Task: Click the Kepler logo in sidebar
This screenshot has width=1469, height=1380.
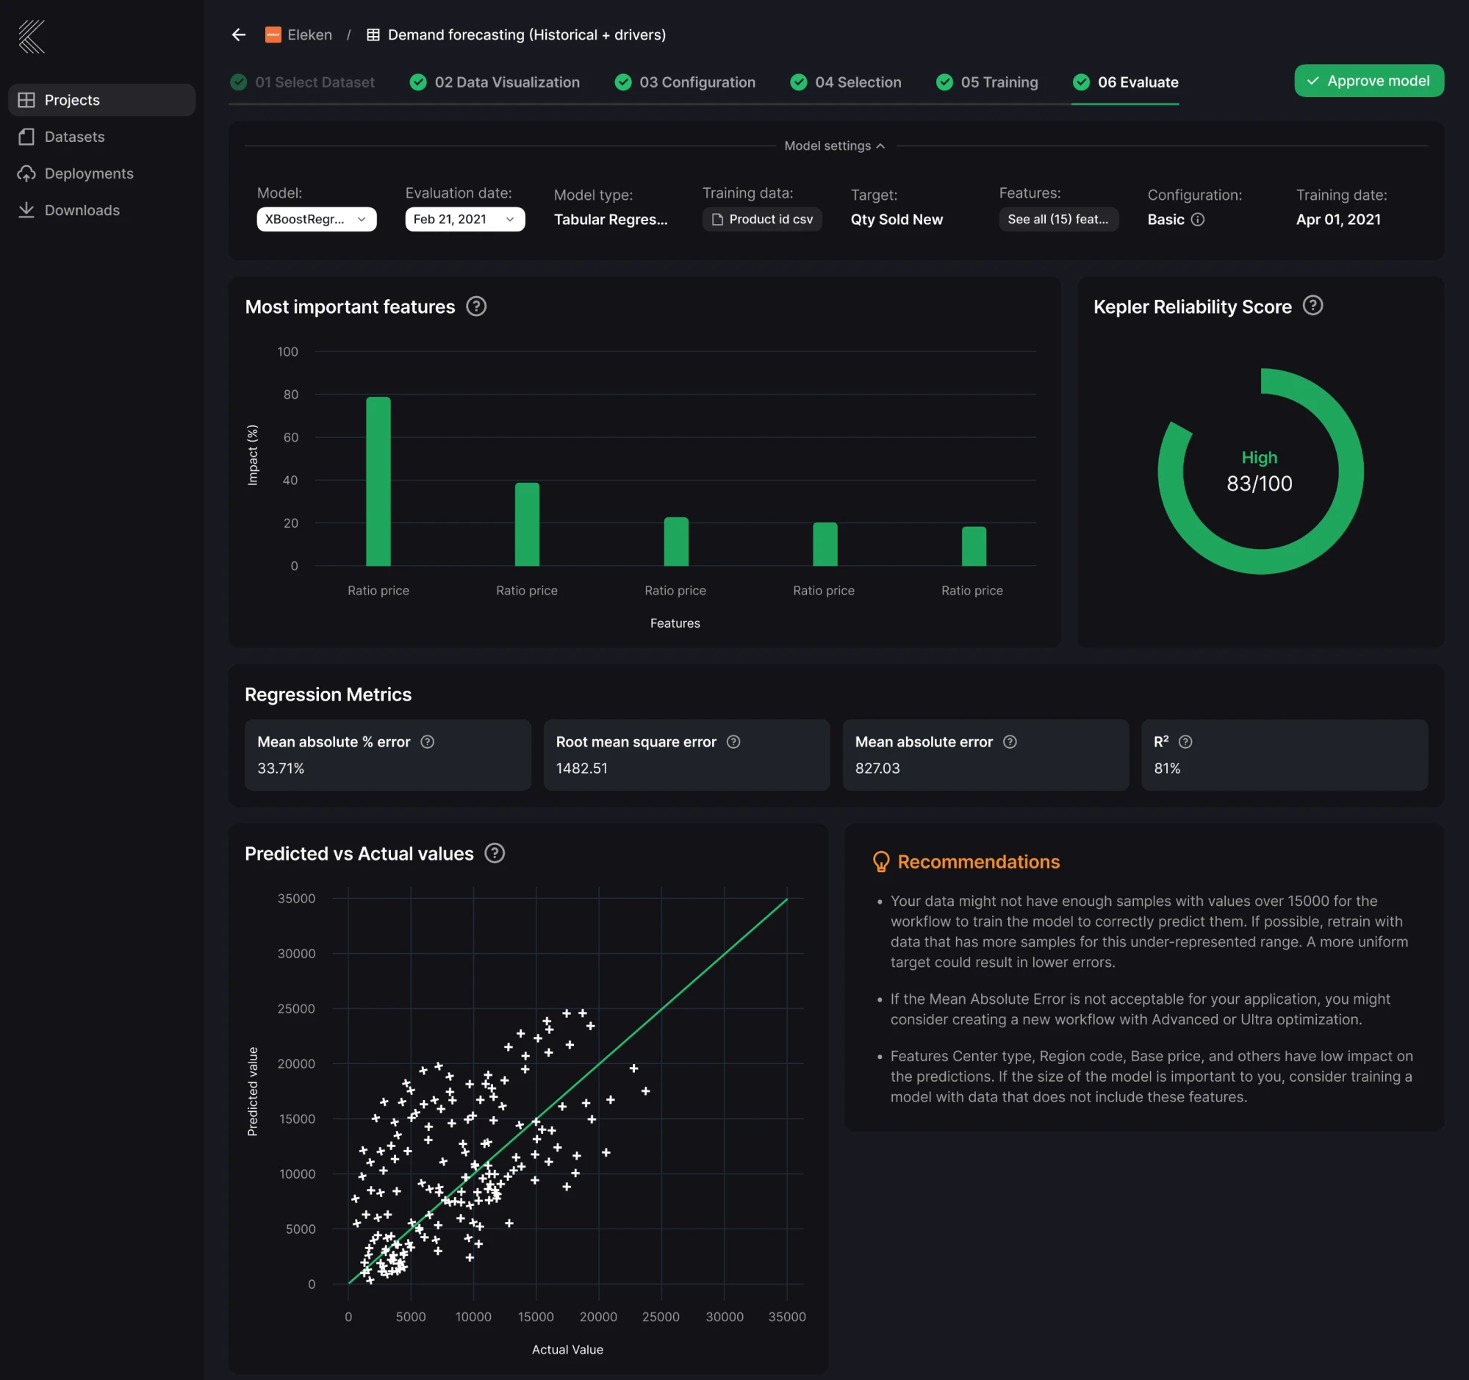Action: (32, 37)
